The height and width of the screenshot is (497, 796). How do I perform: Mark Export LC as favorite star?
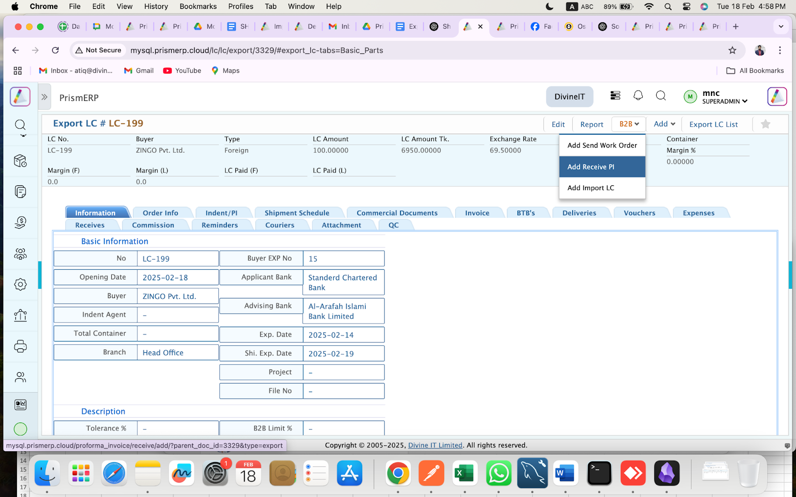coord(766,124)
